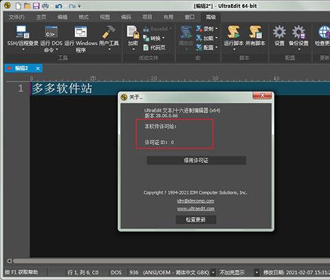330x280 pixels.
Task: Open quick access toolbar customize arrow
Action: point(80,6)
